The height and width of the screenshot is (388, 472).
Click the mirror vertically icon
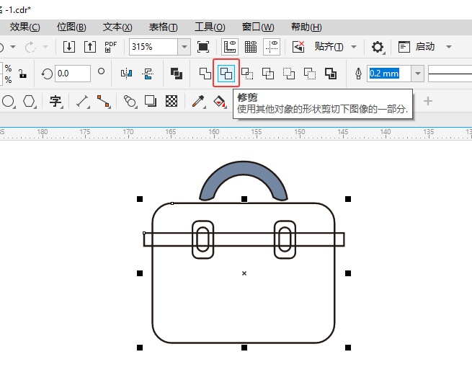point(148,74)
